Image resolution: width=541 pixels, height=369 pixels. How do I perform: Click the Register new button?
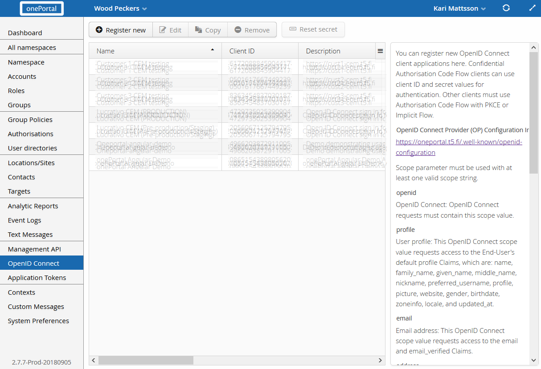coord(121,30)
